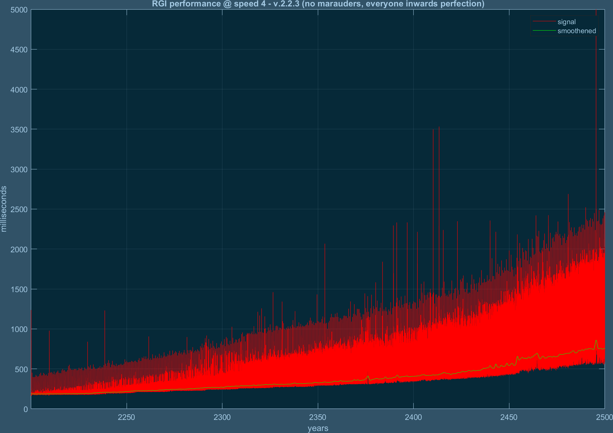The width and height of the screenshot is (613, 433).
Task: Click the 3000 y-axis tick label
Action: click(x=19, y=170)
